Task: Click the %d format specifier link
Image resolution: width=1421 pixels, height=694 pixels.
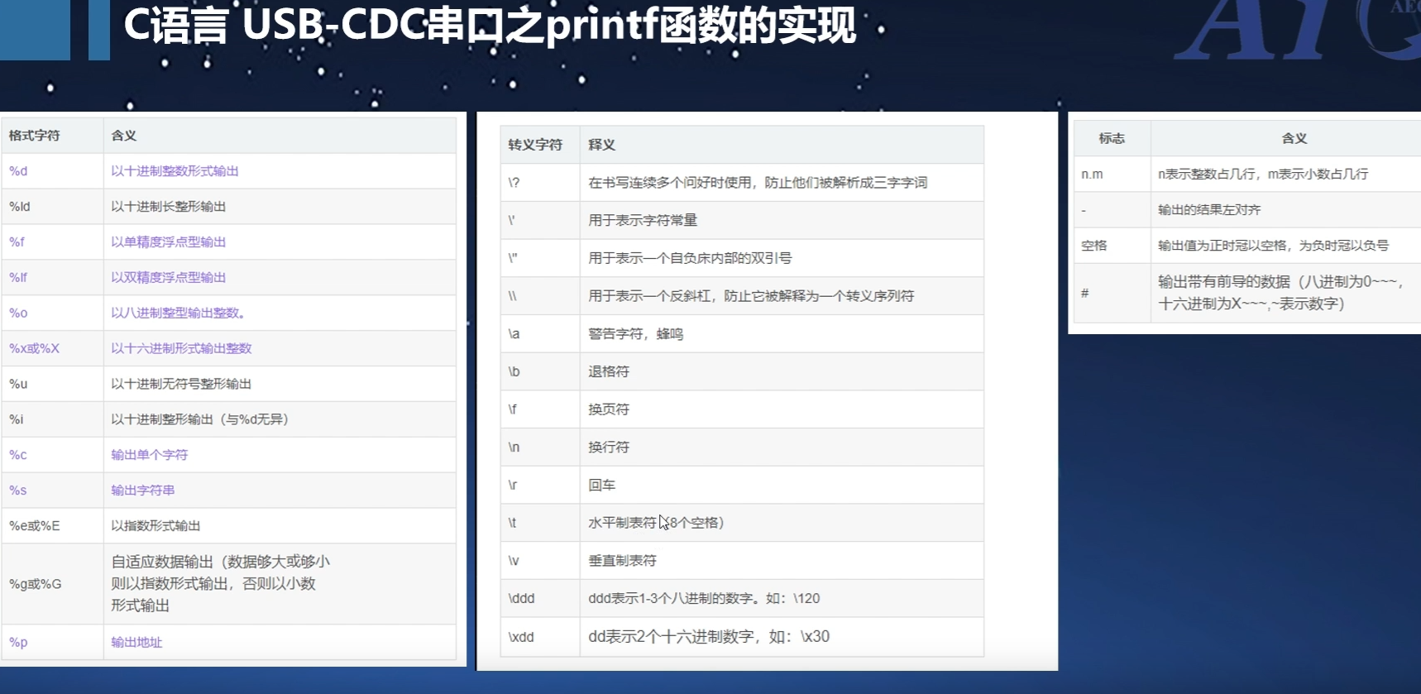Action: point(18,171)
